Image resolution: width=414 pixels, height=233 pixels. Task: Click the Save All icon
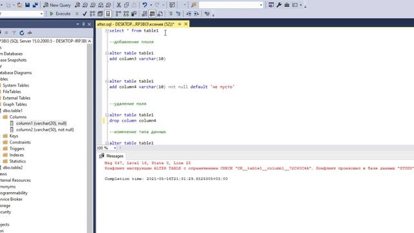(x=35, y=5)
